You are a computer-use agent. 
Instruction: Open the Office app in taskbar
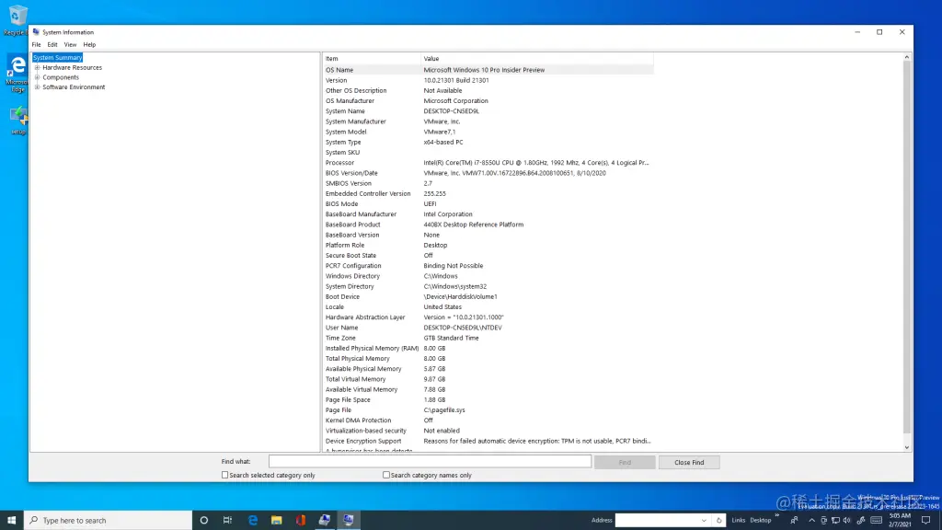(x=301, y=521)
